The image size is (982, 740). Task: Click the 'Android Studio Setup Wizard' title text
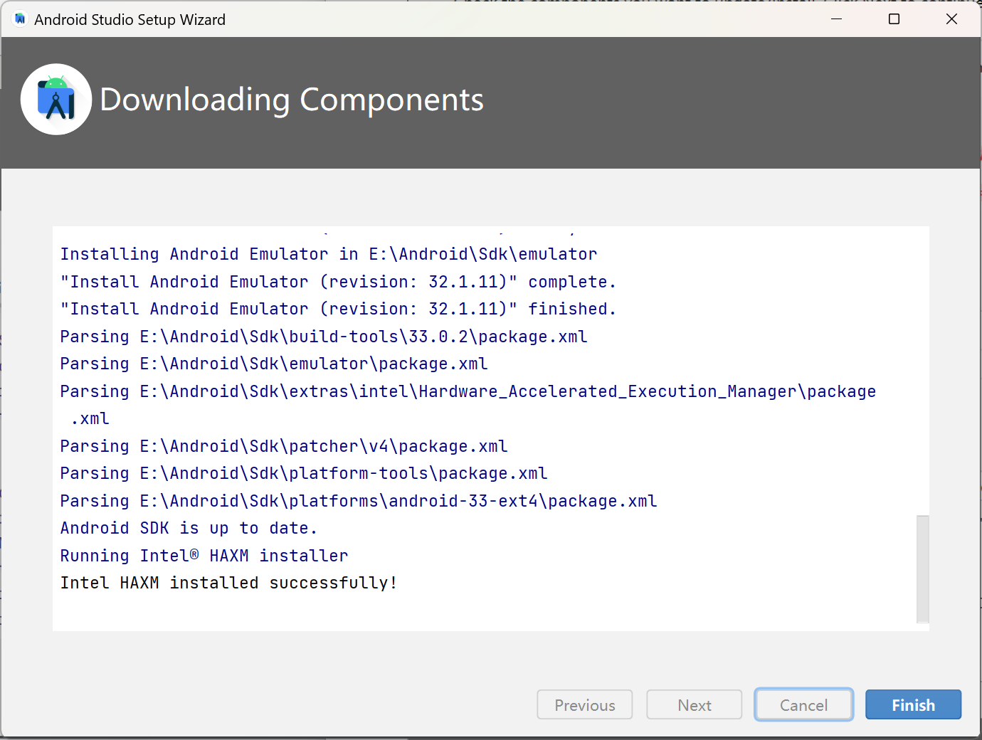tap(130, 19)
